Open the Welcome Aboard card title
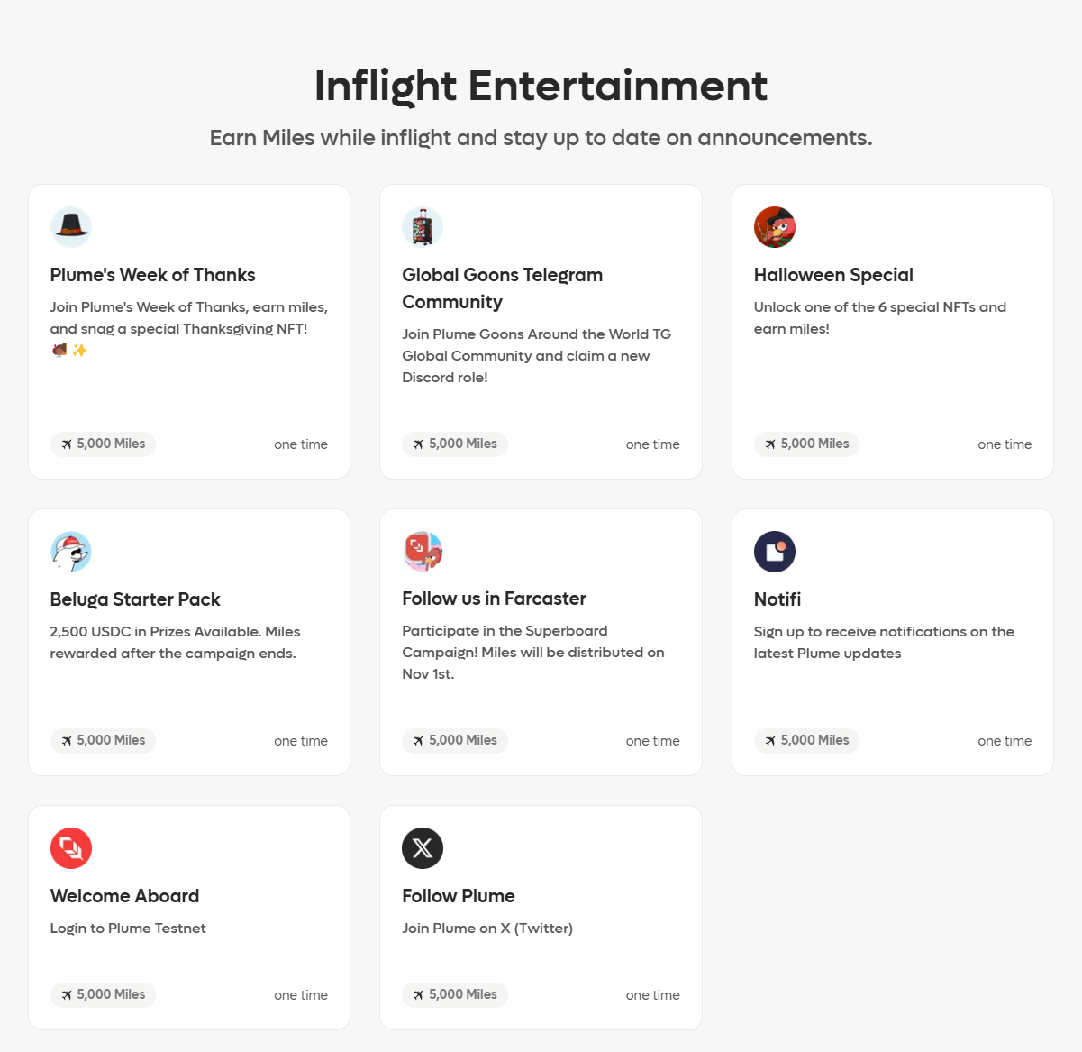This screenshot has height=1052, width=1082. (x=124, y=896)
